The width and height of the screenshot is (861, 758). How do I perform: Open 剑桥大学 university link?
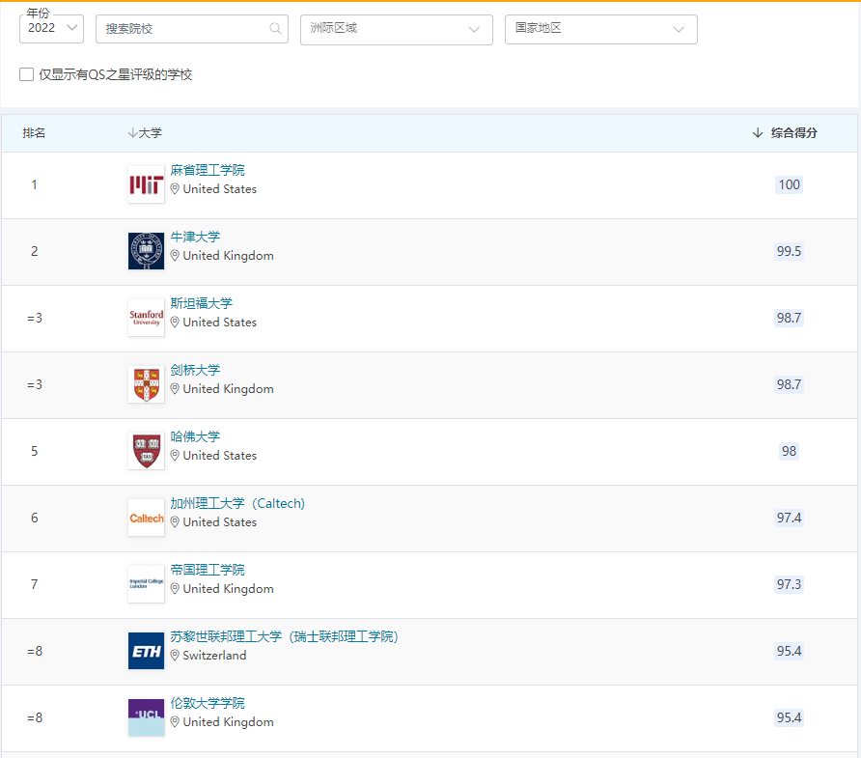195,370
